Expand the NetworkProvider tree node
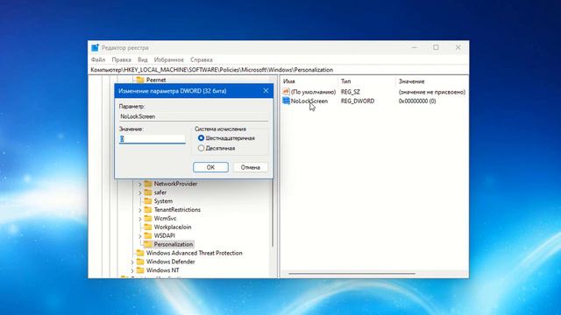Screen dimensions: 561x315 tap(140, 184)
